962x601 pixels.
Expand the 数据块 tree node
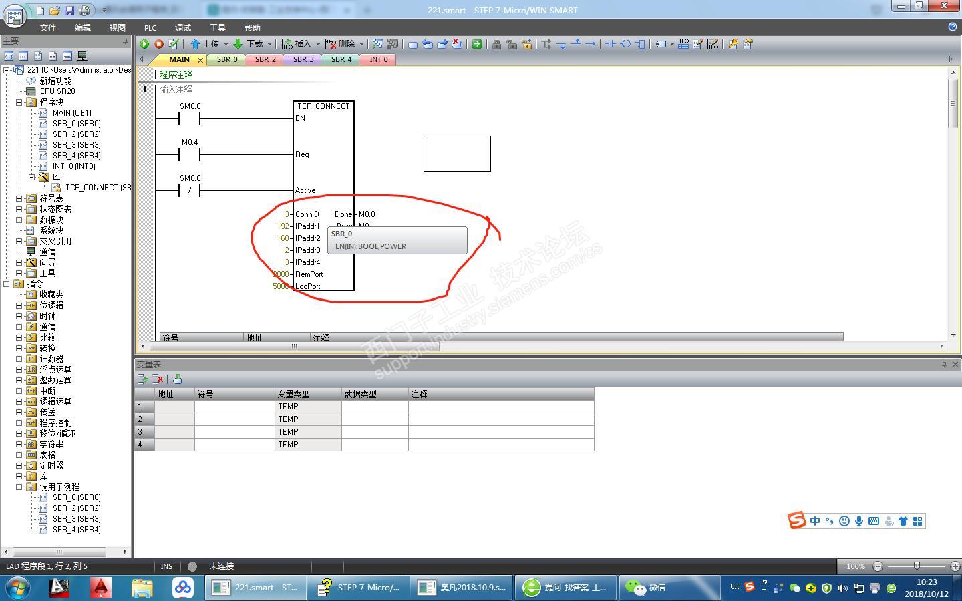click(x=19, y=220)
